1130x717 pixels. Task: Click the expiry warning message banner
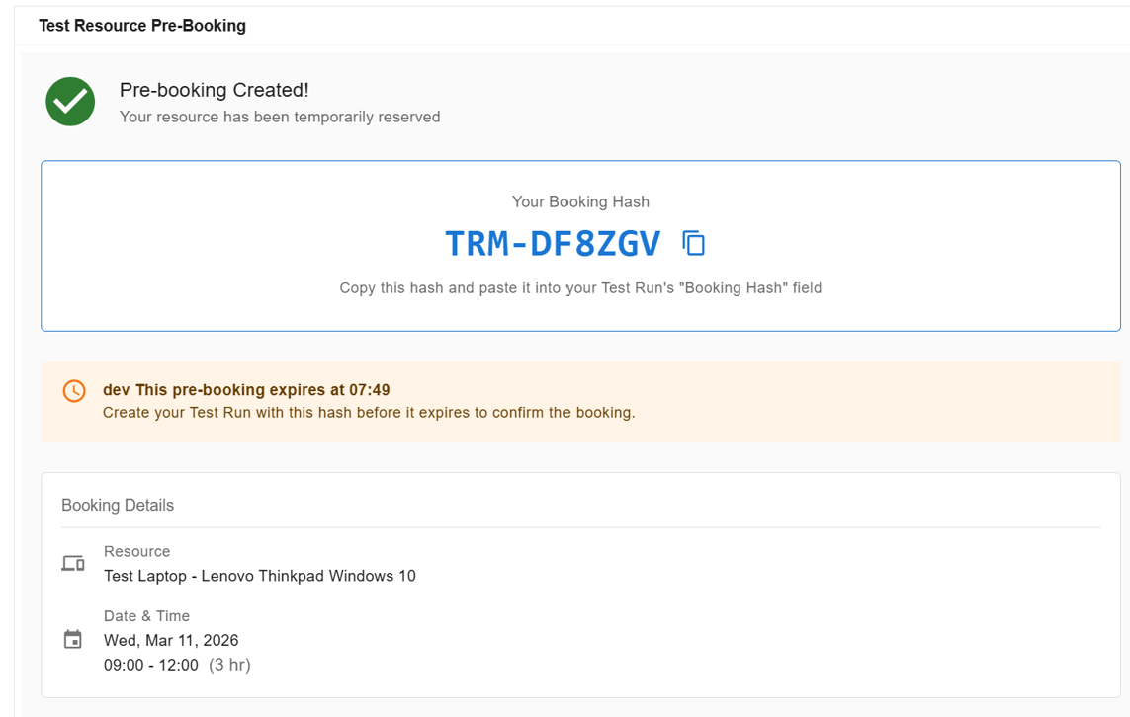pos(580,399)
